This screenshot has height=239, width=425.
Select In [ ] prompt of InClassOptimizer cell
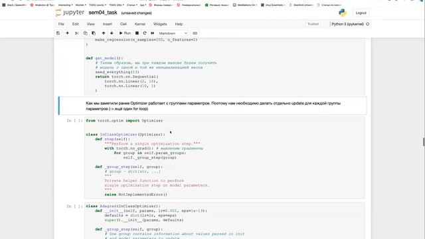click(74, 121)
